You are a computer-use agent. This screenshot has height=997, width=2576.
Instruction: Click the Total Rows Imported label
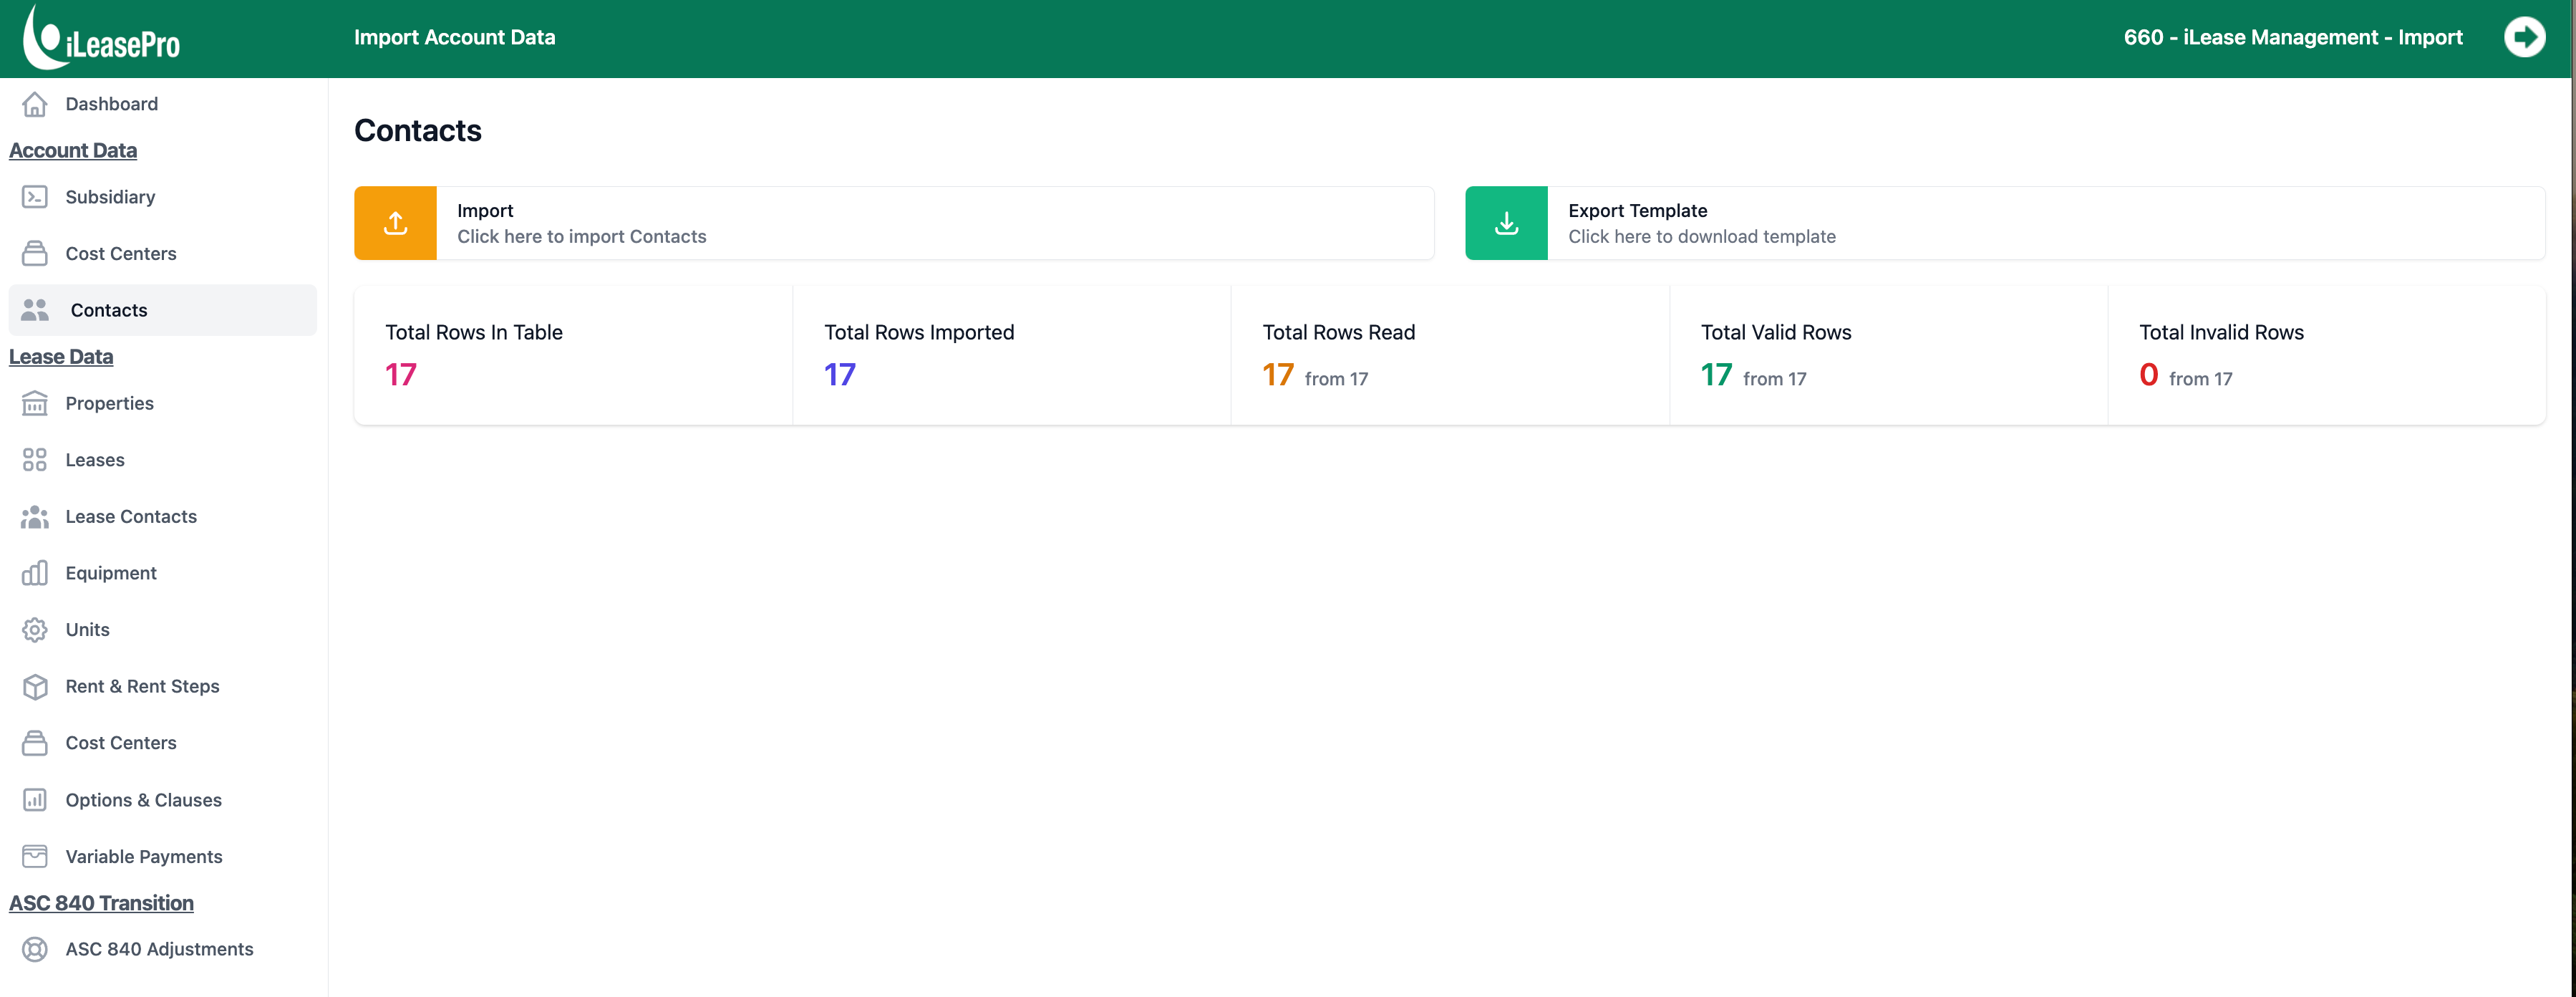(x=919, y=333)
